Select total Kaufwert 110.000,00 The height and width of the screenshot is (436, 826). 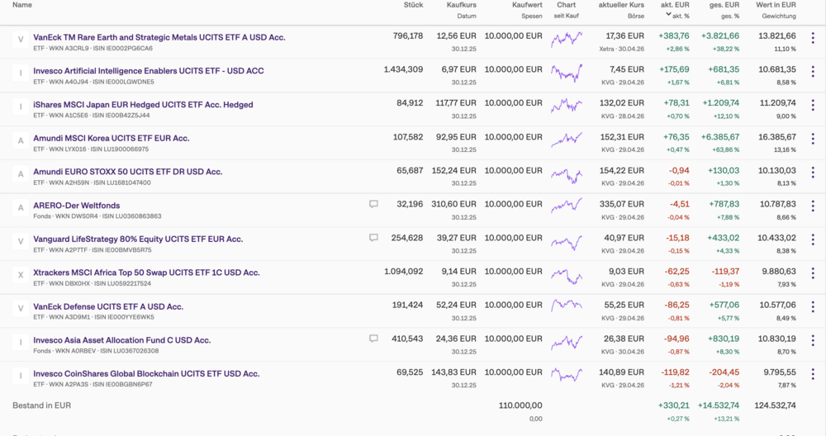[520, 405]
